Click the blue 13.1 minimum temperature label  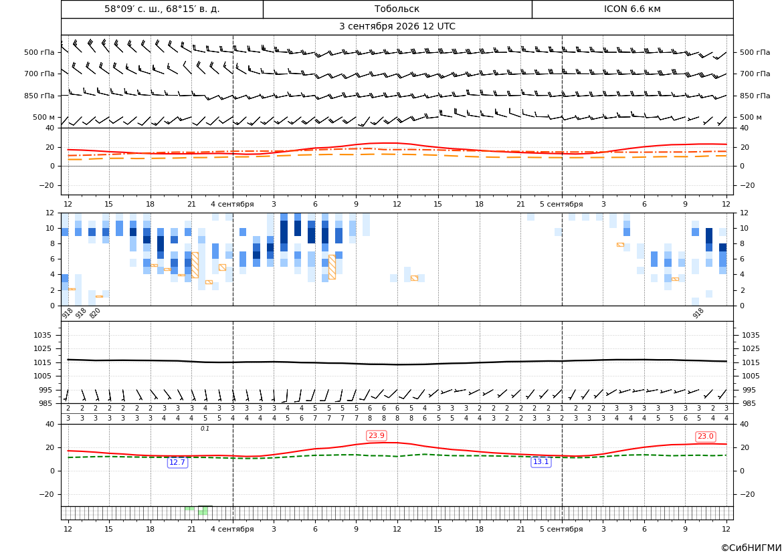[541, 462]
